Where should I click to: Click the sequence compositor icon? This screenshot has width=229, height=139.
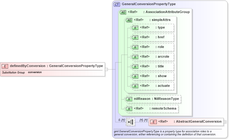click(130, 122)
